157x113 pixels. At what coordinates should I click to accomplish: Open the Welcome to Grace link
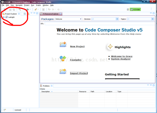(122, 56)
